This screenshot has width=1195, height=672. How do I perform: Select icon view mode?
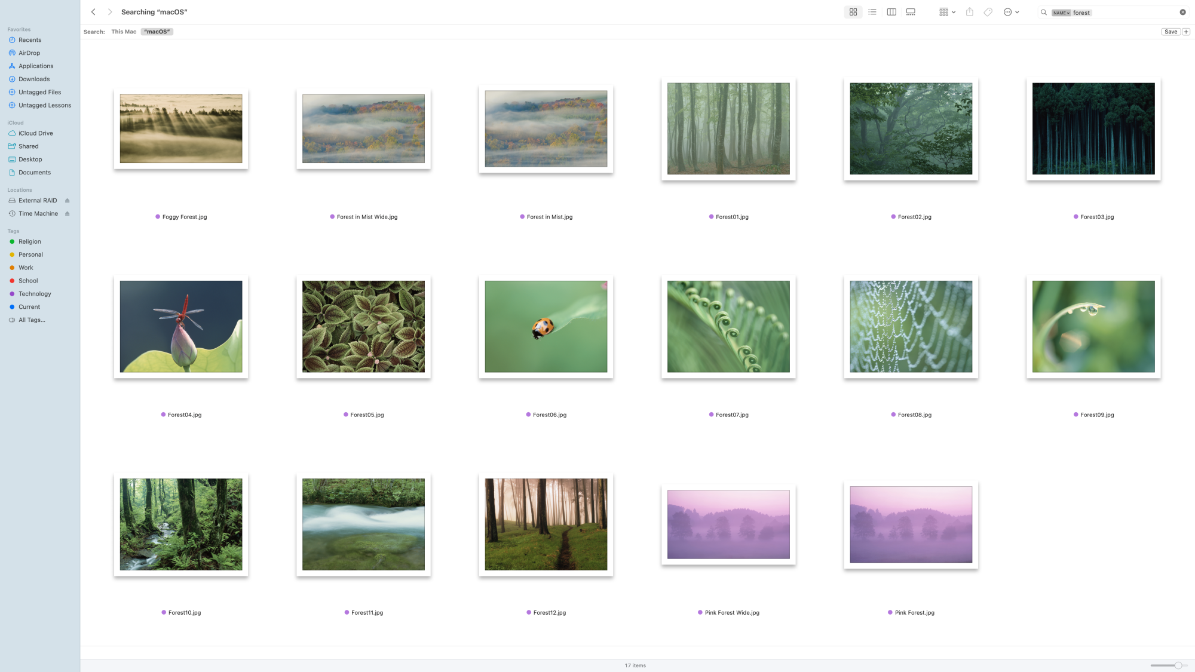(853, 12)
